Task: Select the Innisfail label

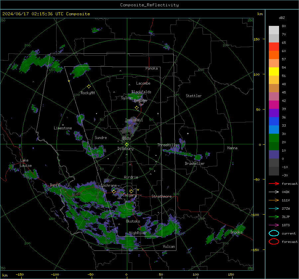Action: (x=134, y=120)
